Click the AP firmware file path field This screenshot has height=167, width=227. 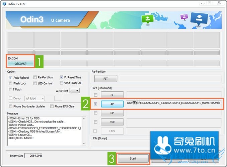pyautogui.click(x=174, y=104)
